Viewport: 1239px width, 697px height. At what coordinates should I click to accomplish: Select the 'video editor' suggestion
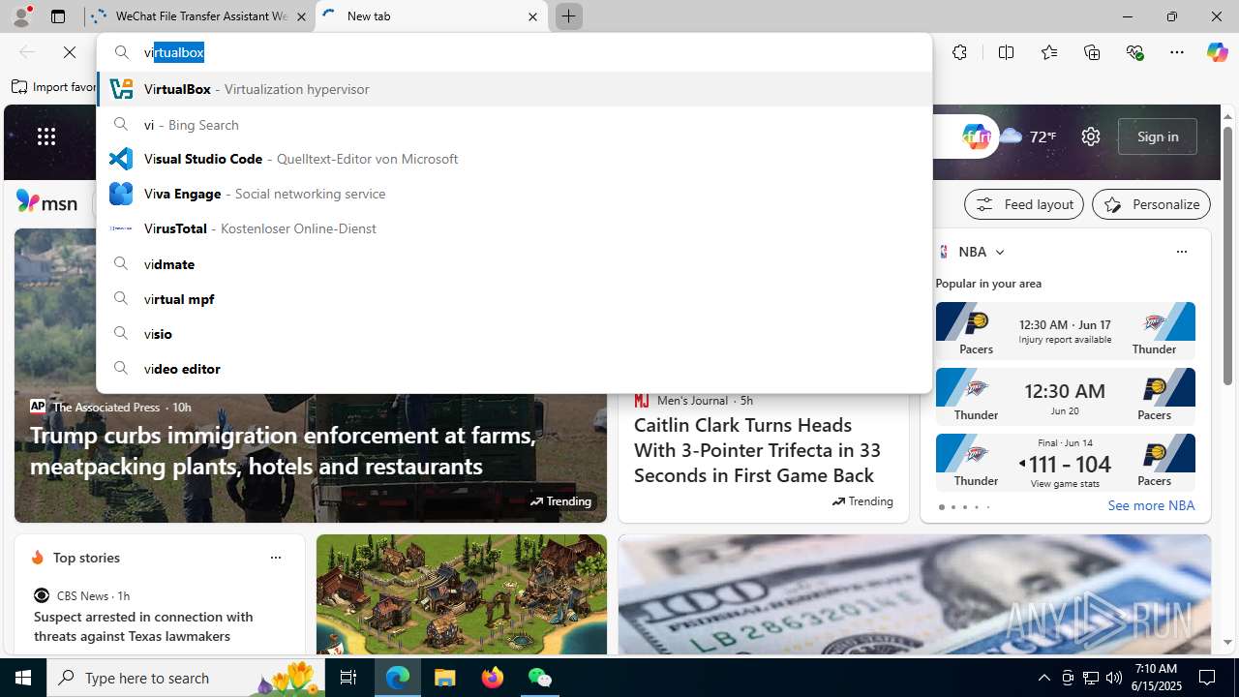[514, 368]
